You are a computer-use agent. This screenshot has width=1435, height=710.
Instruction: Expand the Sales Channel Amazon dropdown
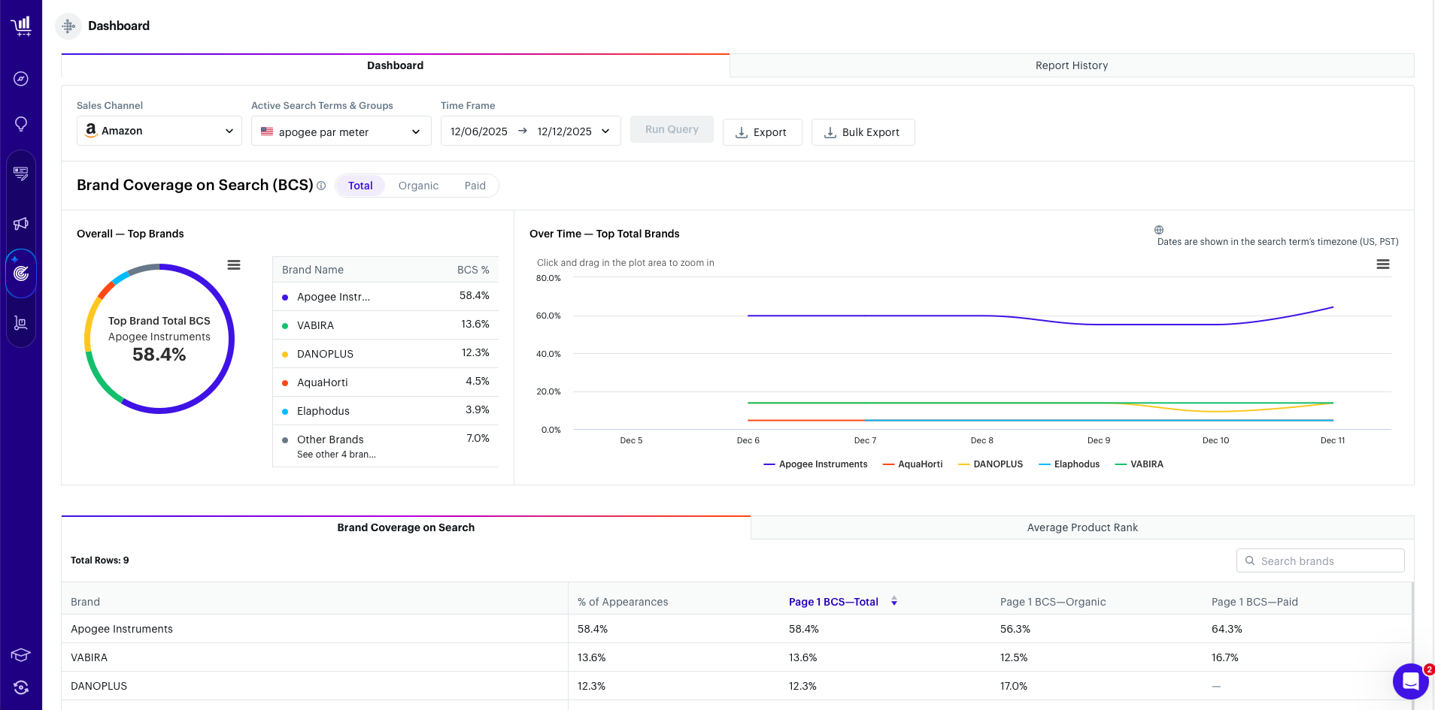[x=159, y=131]
